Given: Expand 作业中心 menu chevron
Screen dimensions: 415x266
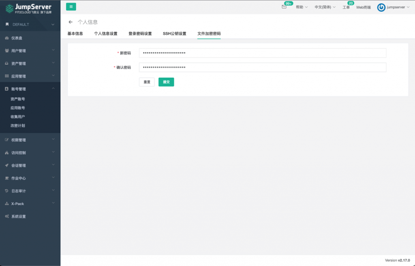Looking at the screenshot, I should [x=53, y=177].
